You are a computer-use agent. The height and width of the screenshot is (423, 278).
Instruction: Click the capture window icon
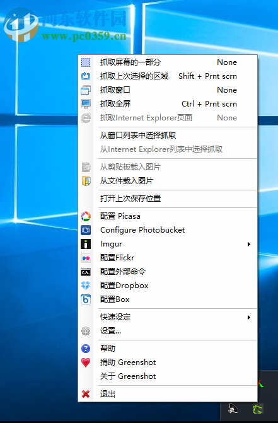pyautogui.click(x=86, y=90)
